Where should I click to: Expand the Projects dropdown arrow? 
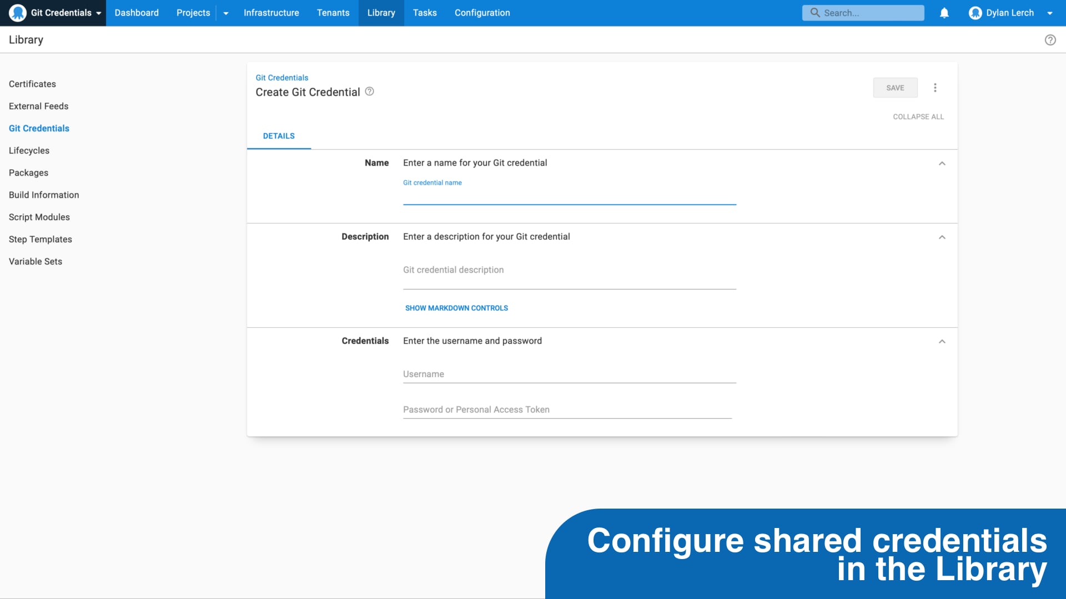click(x=225, y=13)
